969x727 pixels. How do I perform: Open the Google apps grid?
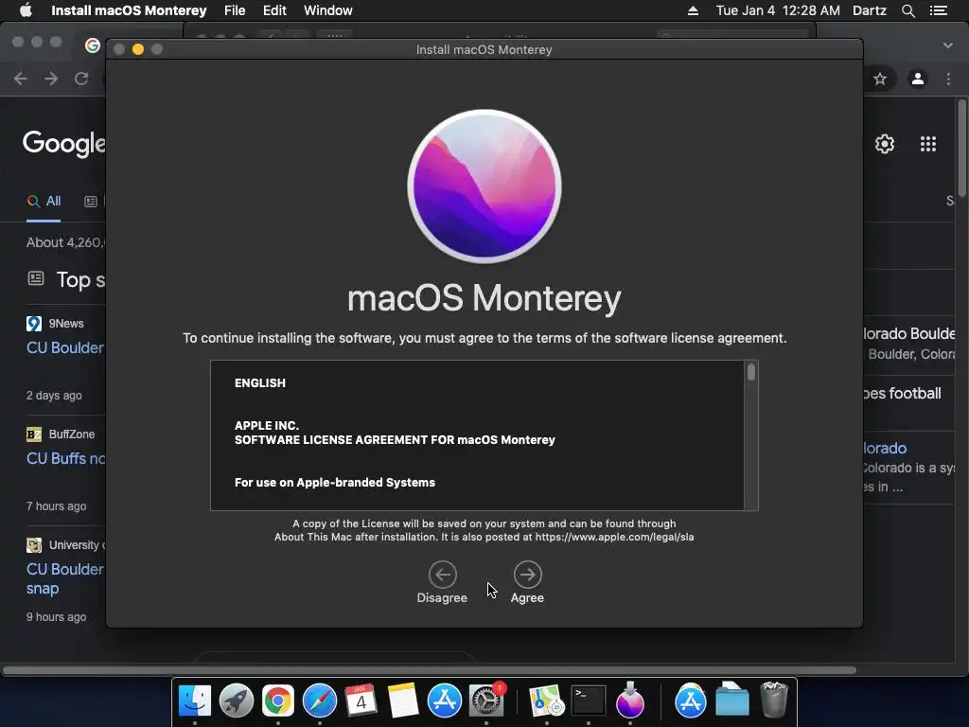(x=928, y=144)
